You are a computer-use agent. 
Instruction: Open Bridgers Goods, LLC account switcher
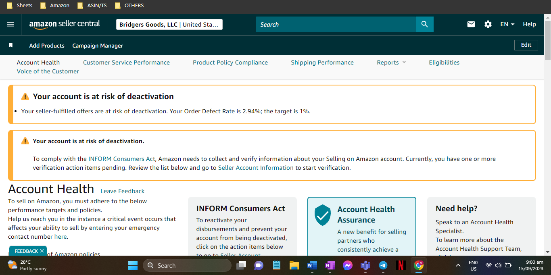(x=169, y=24)
